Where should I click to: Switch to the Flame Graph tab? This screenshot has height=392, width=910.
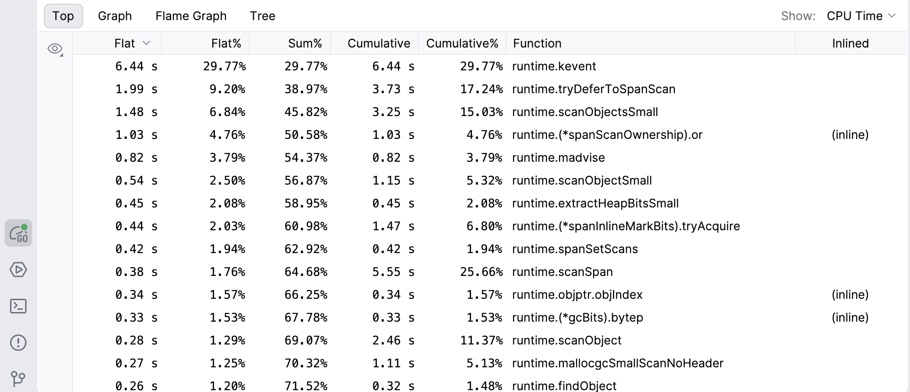coord(191,16)
